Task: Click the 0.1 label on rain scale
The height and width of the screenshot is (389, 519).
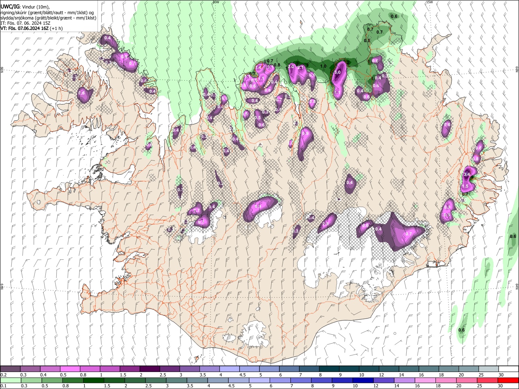Action: click(3, 386)
